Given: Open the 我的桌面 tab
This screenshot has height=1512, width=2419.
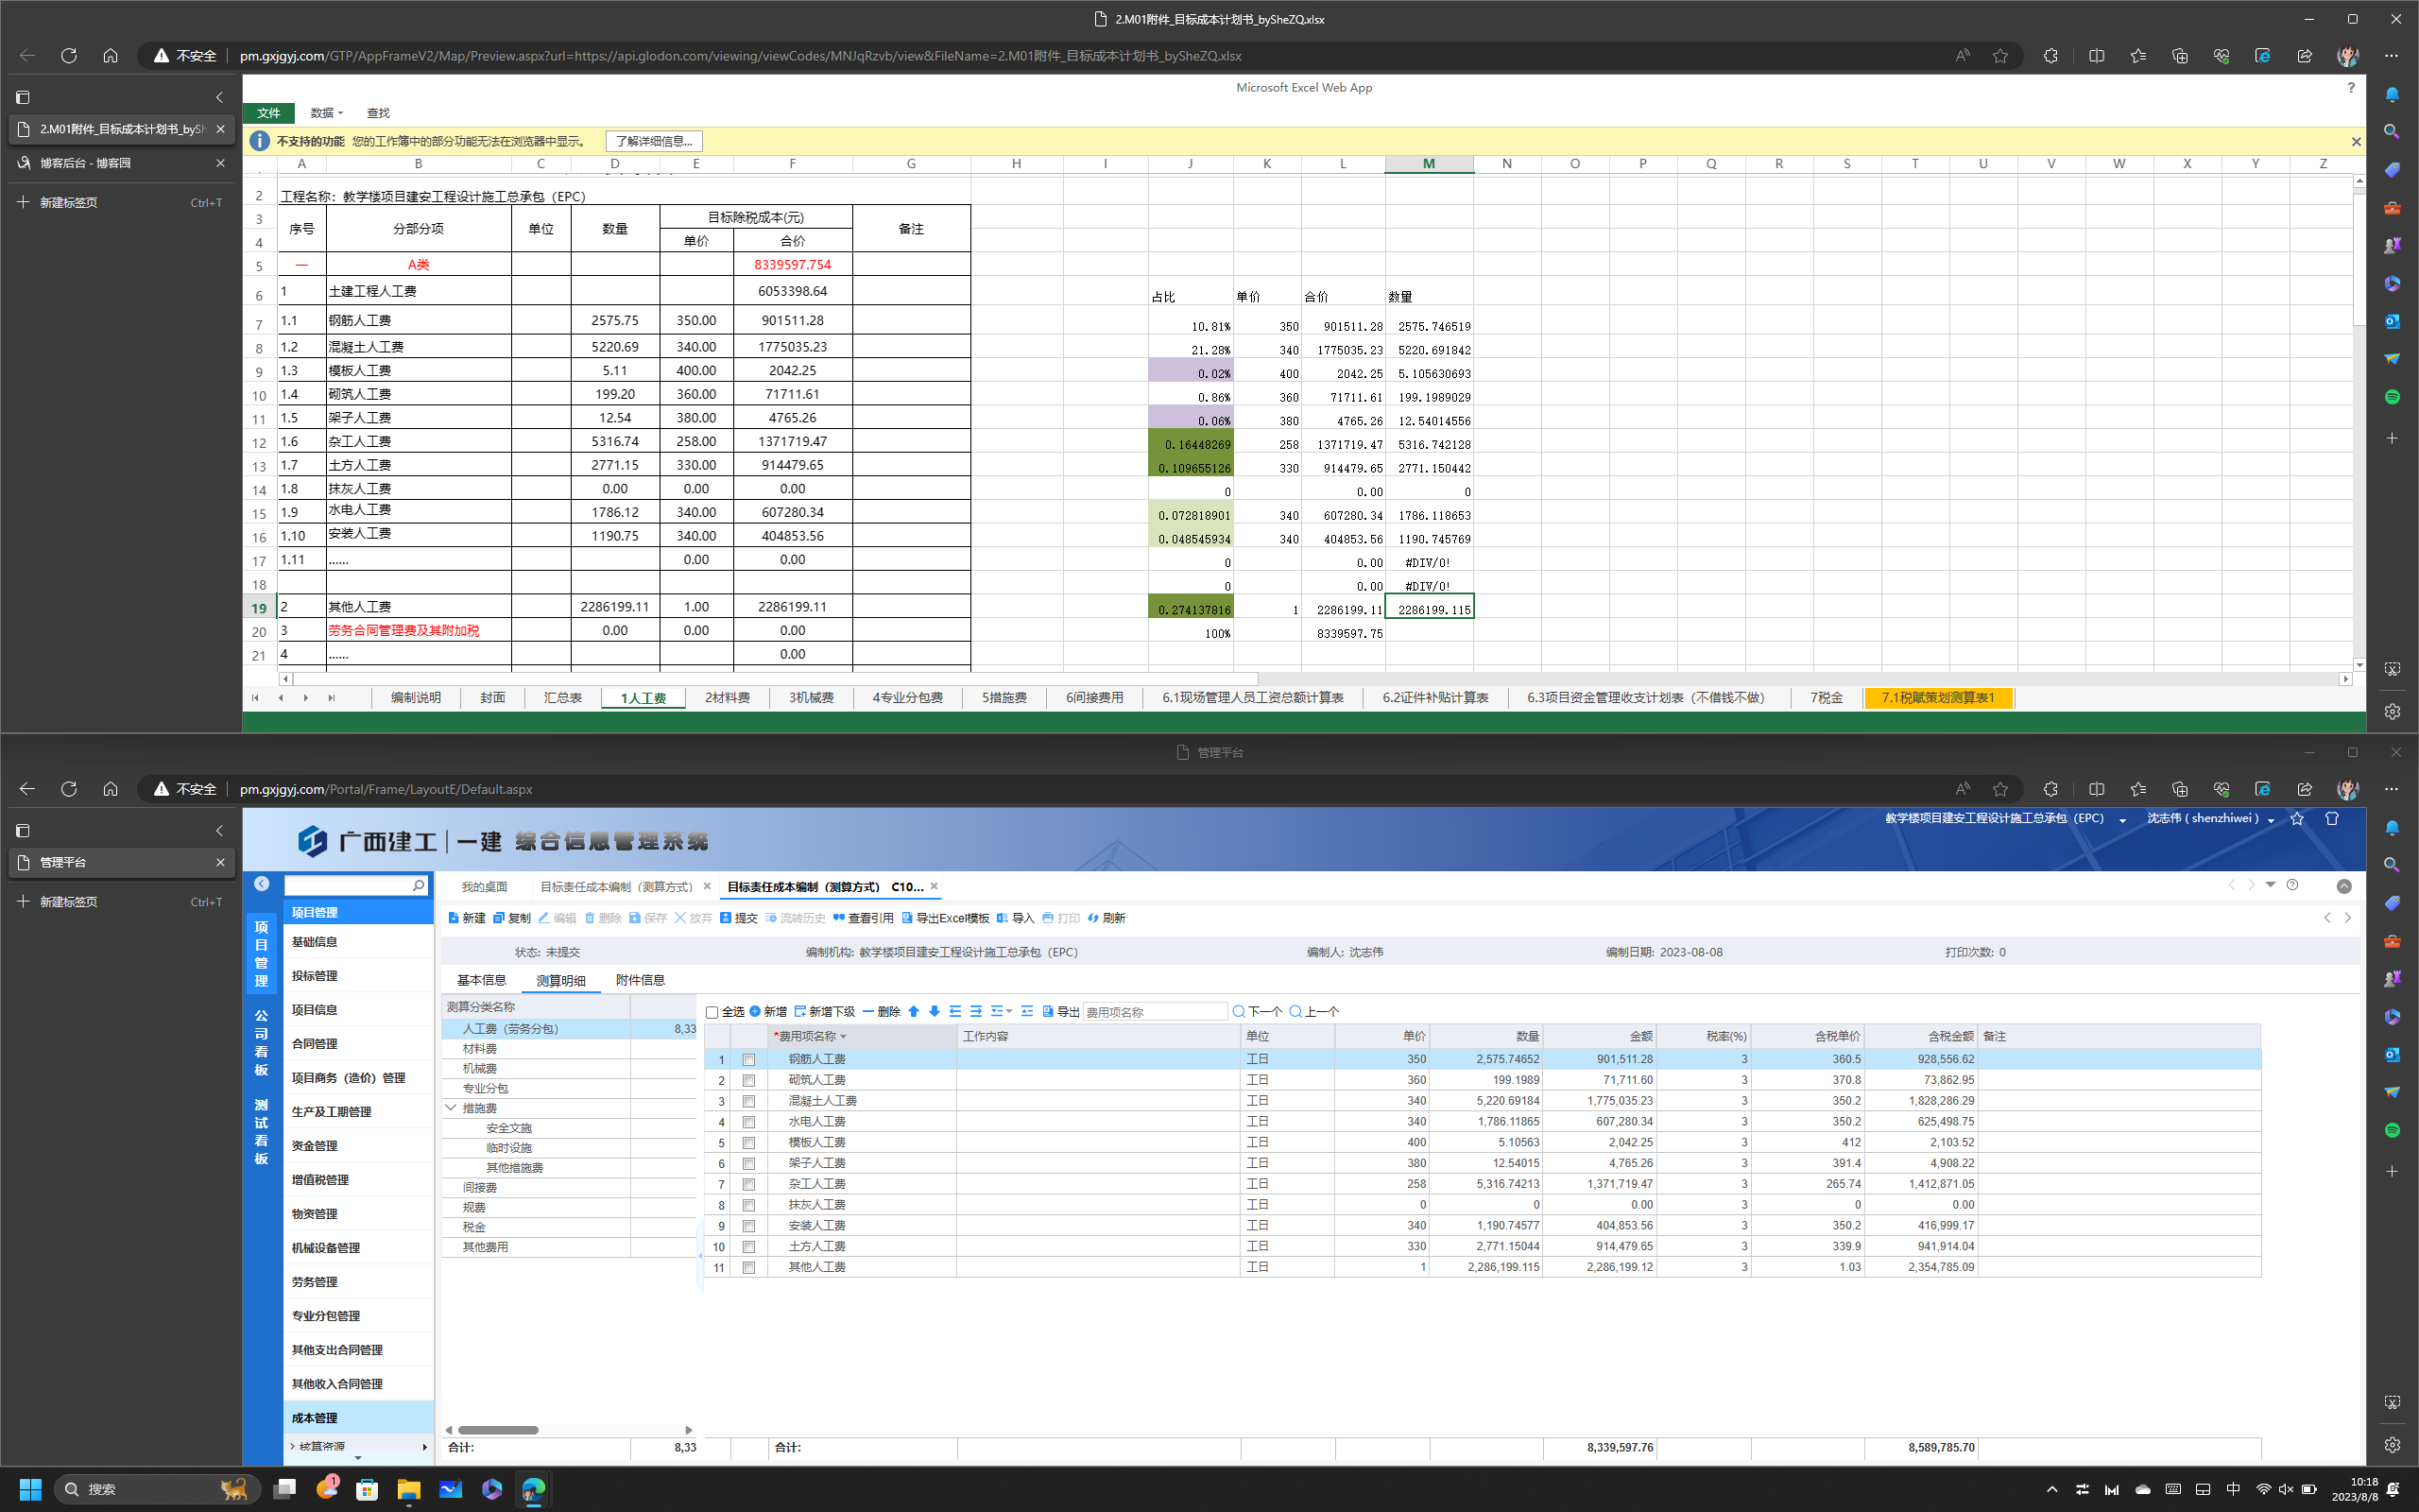Looking at the screenshot, I should [485, 886].
